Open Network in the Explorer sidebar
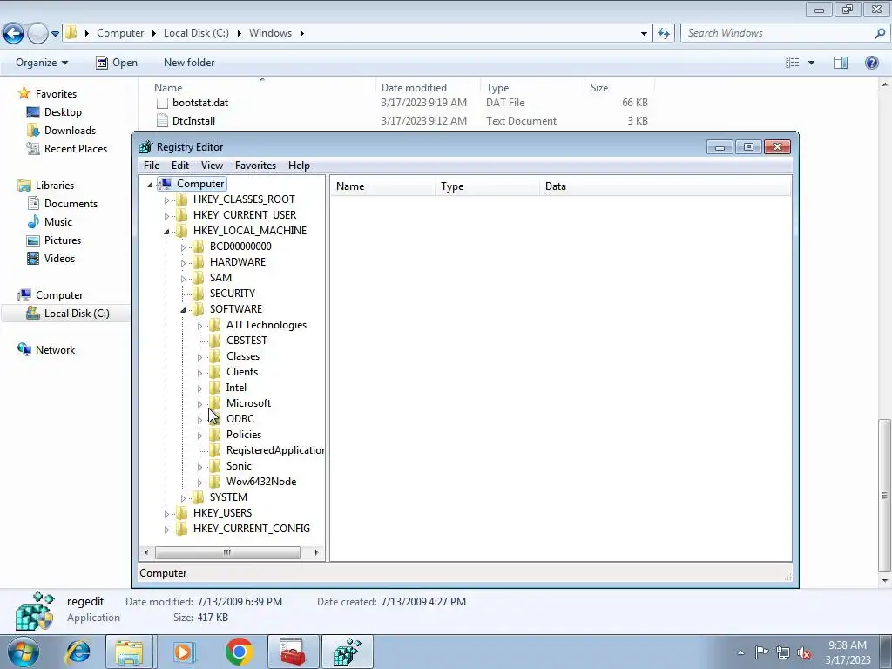The image size is (892, 669). (x=55, y=350)
